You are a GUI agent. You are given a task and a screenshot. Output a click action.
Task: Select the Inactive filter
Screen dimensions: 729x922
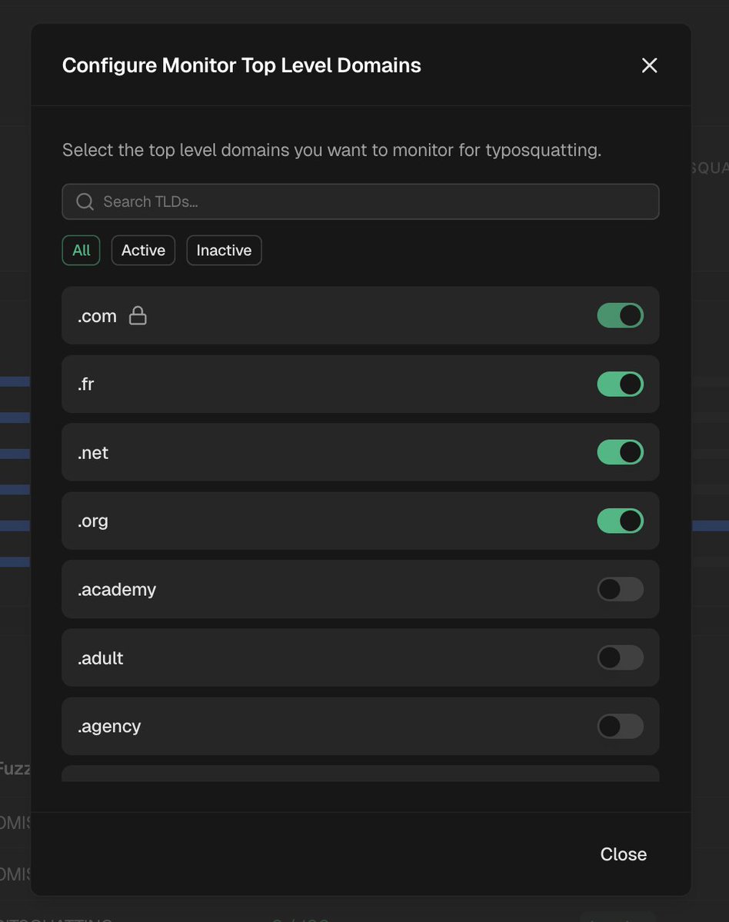coord(224,250)
